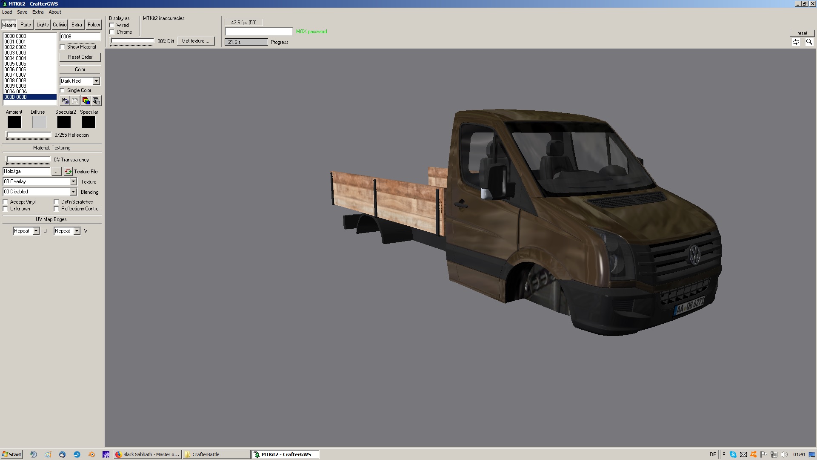The width and height of the screenshot is (817, 460).
Task: Open the V Repeat dropdown
Action: tap(77, 231)
